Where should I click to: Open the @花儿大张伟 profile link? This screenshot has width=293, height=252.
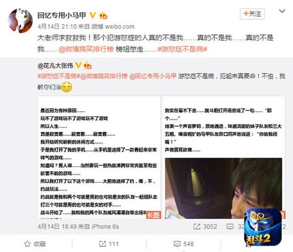(55, 66)
